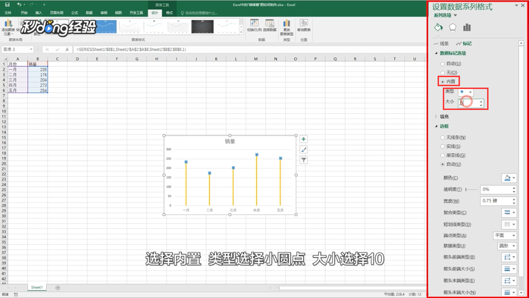
Task: Open Join type (联接类型) dropdown
Action: [507, 246]
